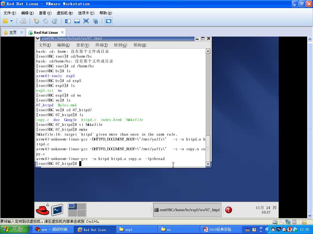Viewport: 313px width, 234px height.
Task: Click the console view toolbar icon
Action: coord(109,21)
